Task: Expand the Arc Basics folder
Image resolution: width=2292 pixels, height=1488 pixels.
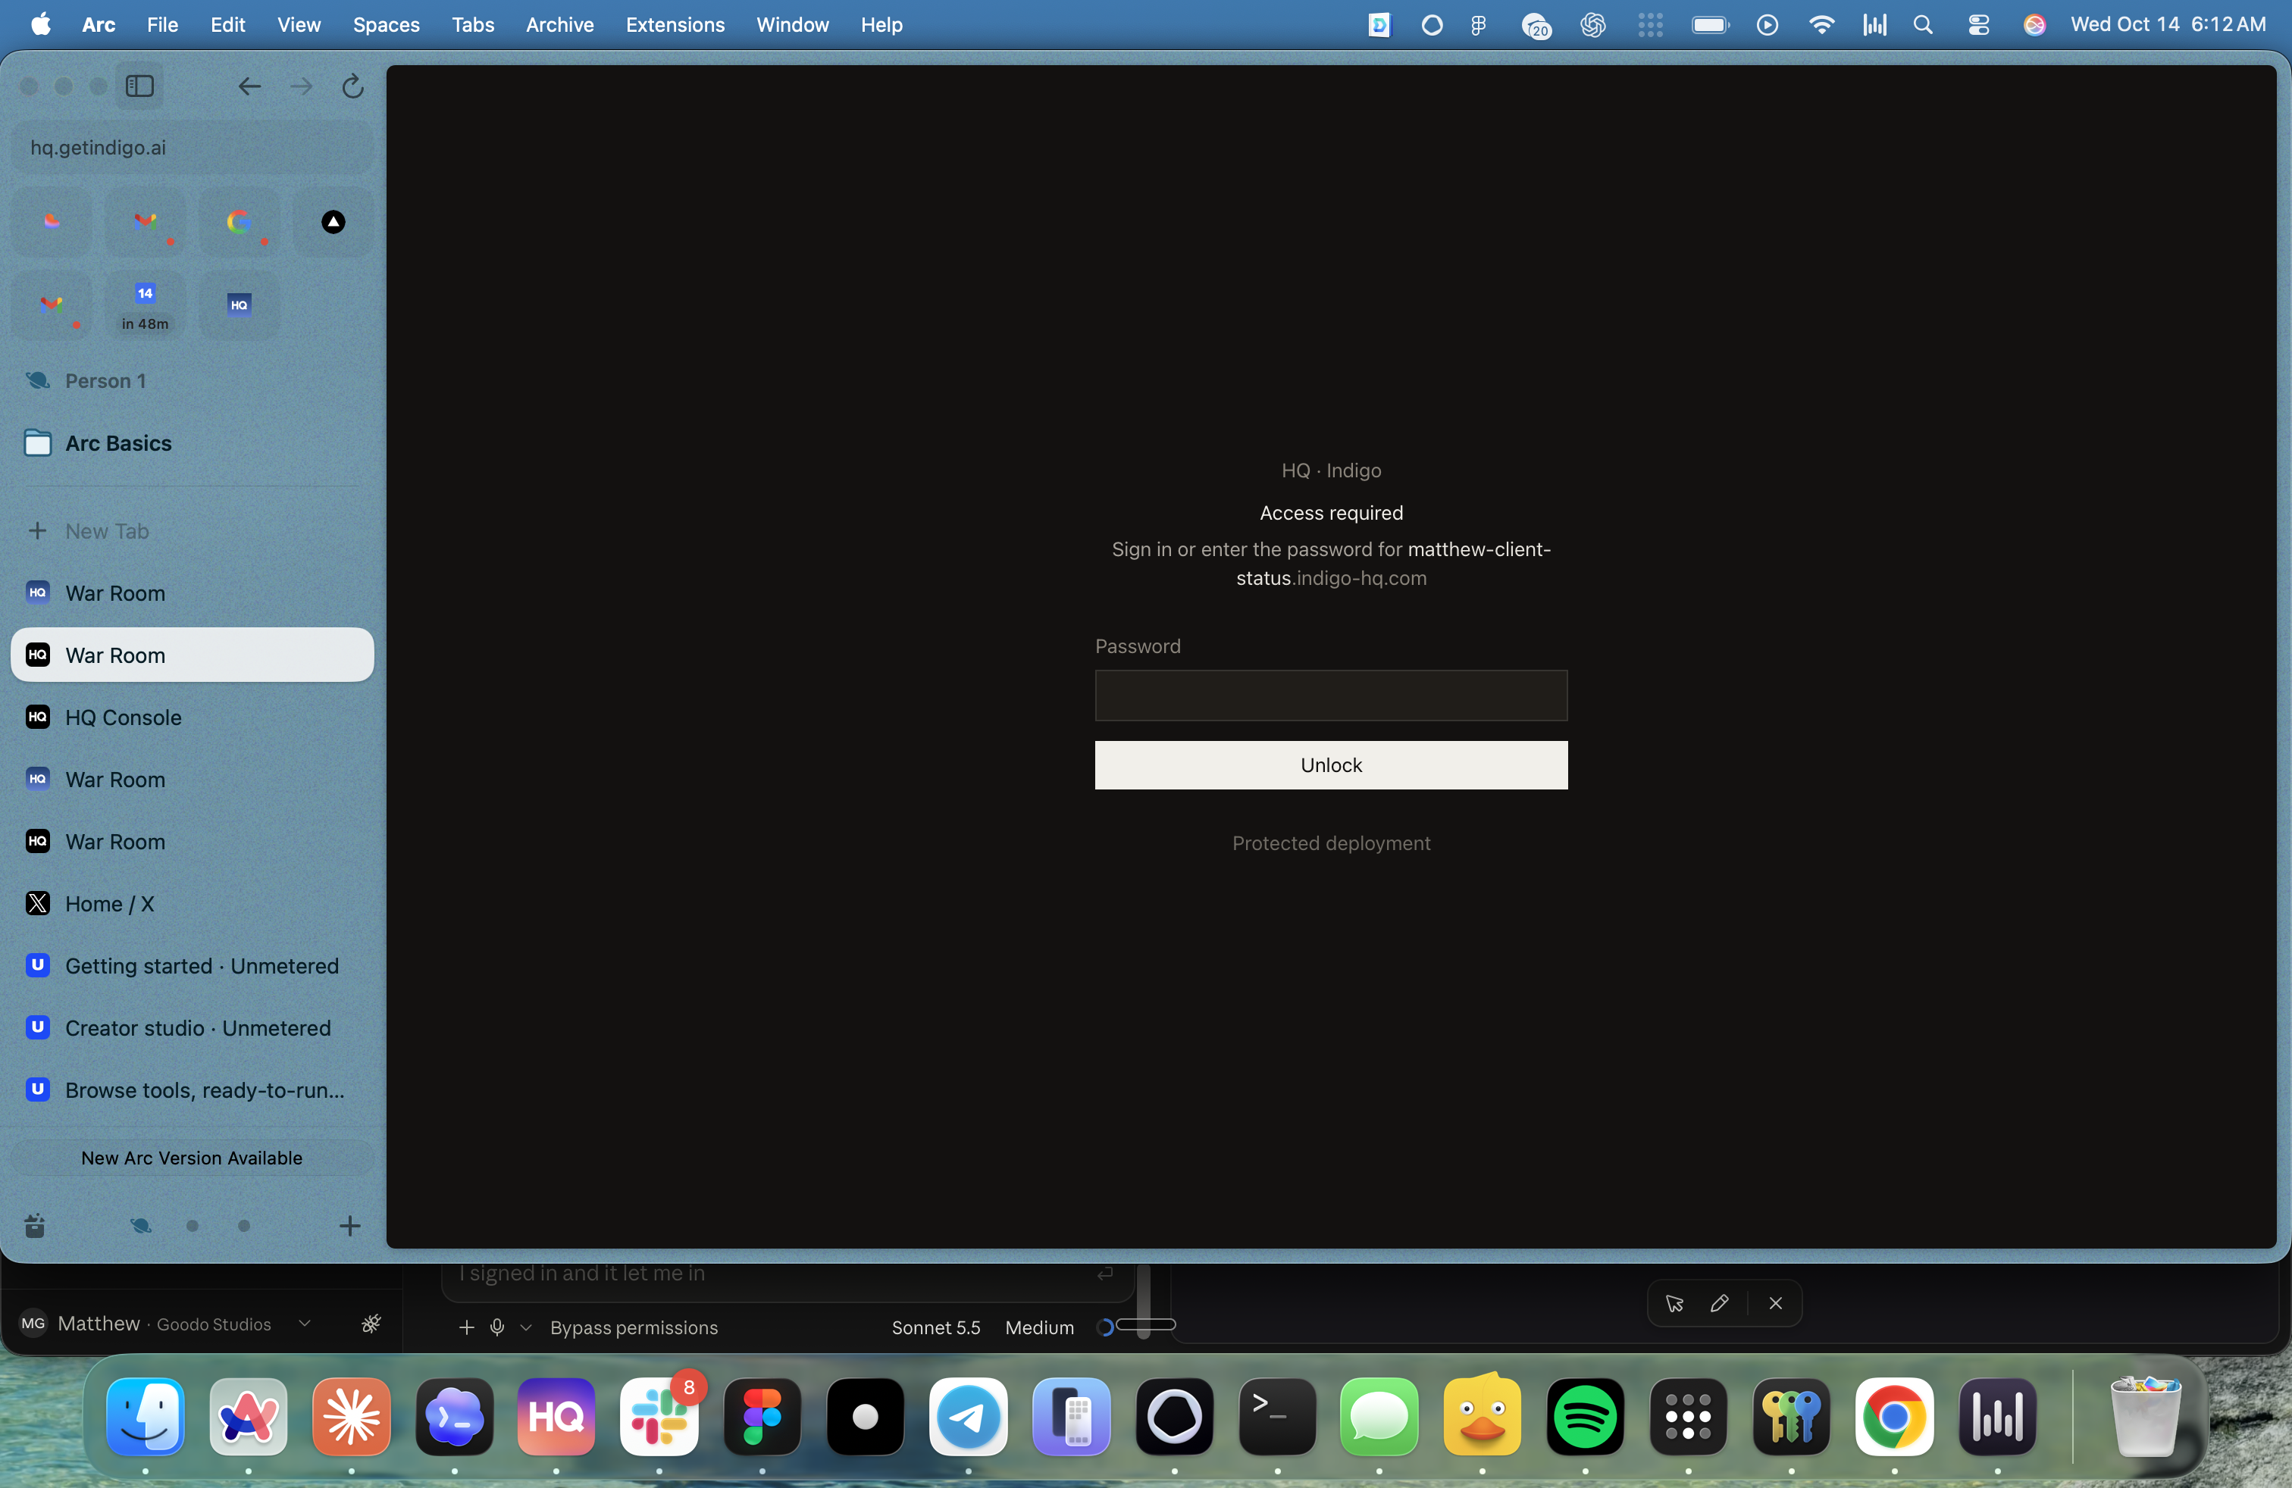Action: 192,444
